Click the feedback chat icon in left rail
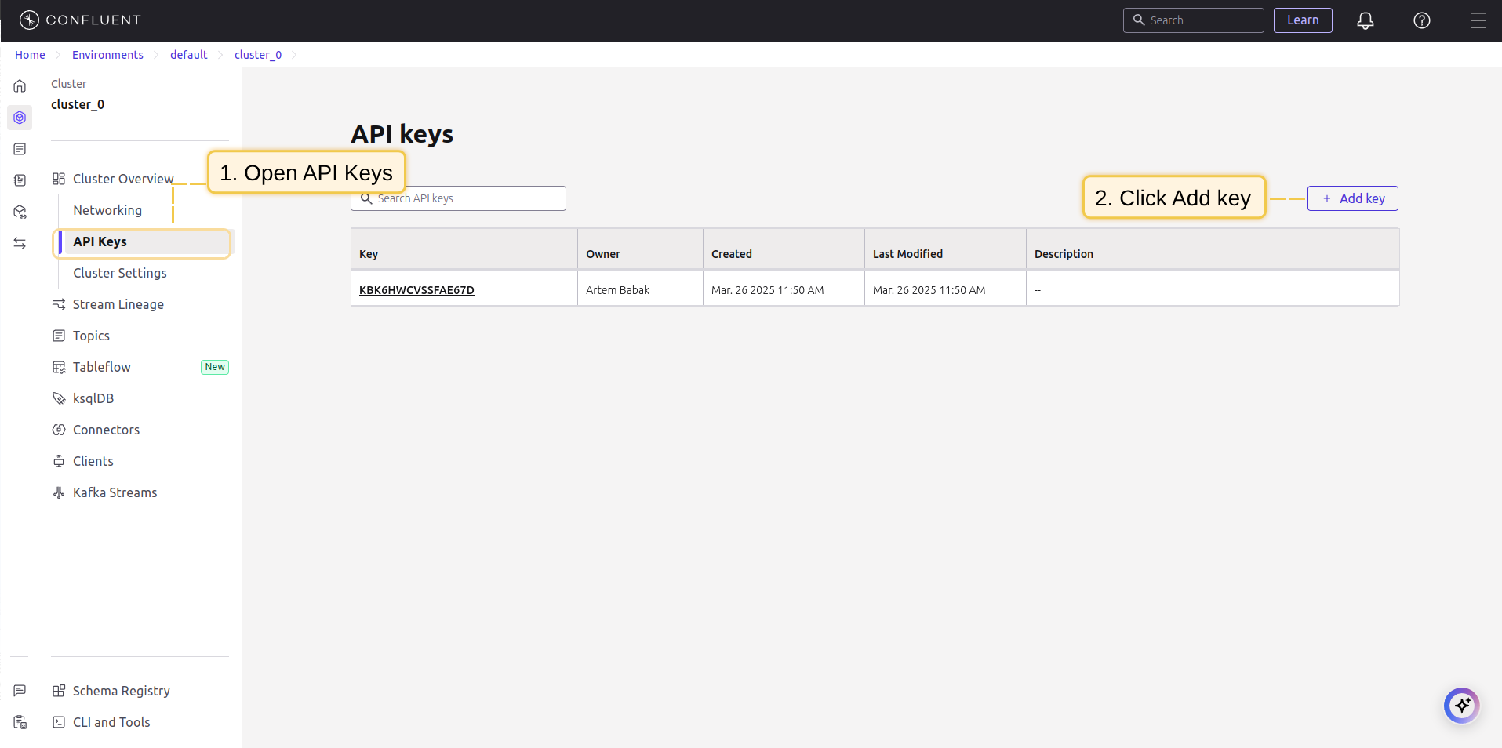This screenshot has height=748, width=1502. point(20,691)
